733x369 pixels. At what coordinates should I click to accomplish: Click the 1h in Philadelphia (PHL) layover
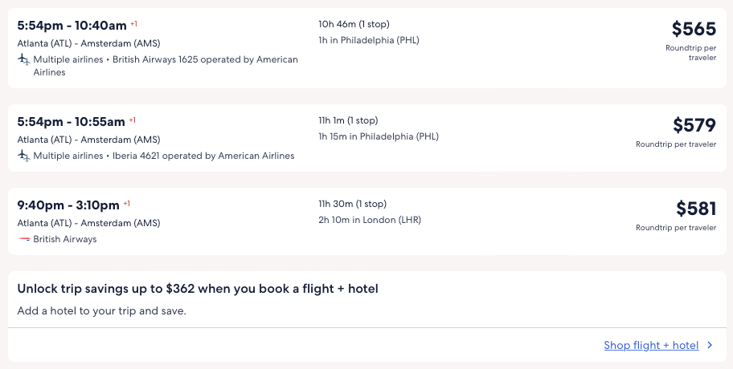[x=368, y=40]
